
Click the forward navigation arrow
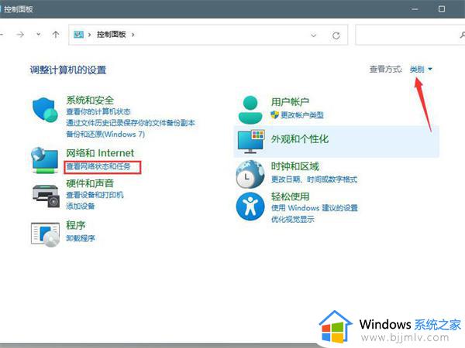coord(20,35)
